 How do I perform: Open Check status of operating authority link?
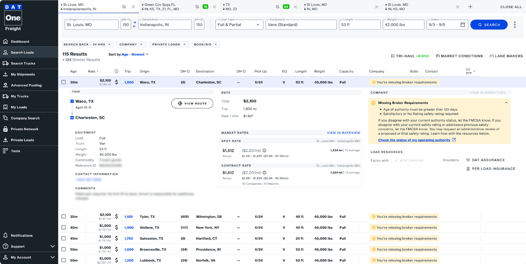pos(417,140)
